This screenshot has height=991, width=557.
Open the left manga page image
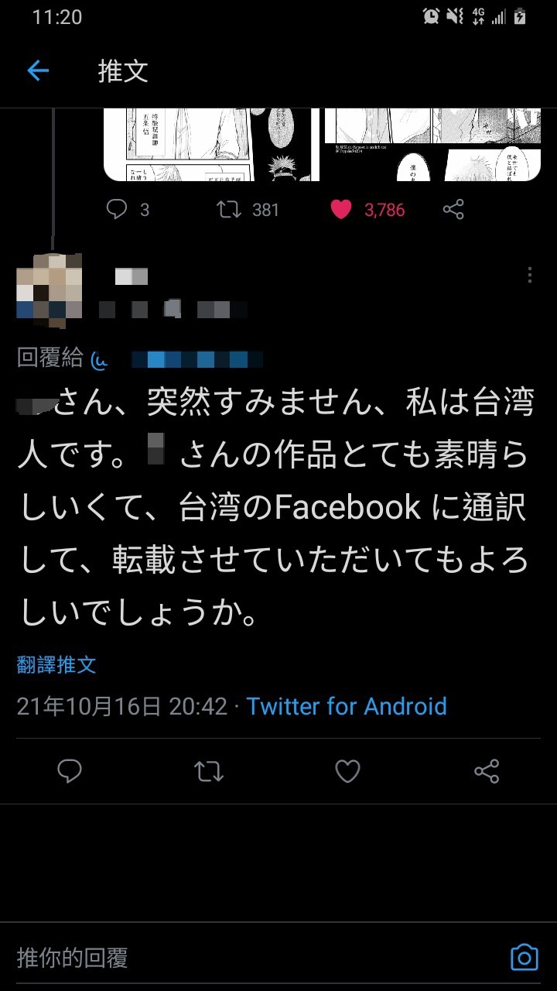pos(211,145)
